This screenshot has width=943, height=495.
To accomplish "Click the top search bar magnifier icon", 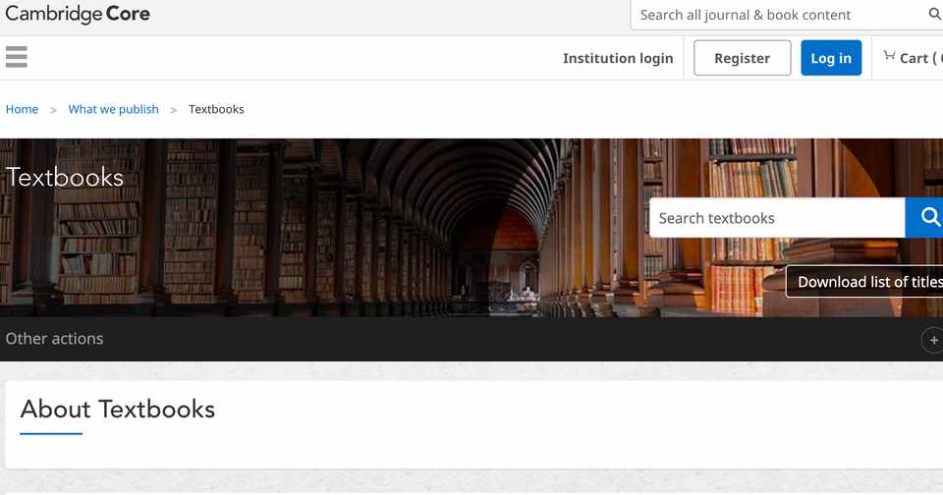I will 934,14.
